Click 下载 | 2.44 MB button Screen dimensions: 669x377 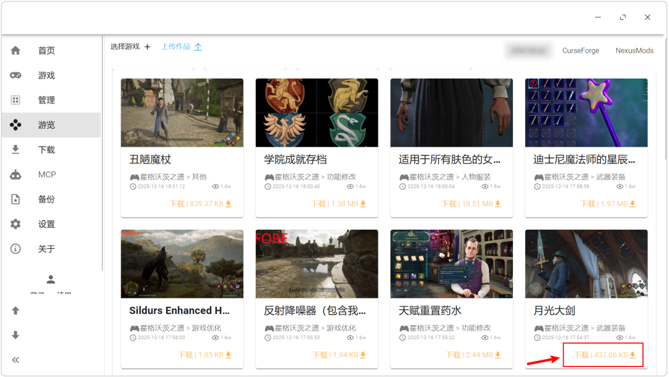pos(473,355)
